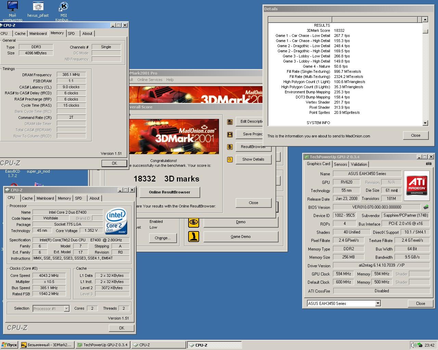This screenshot has width=438, height=350.
Task: Click the ATI CrossFire Disabled field
Action: 382,291
